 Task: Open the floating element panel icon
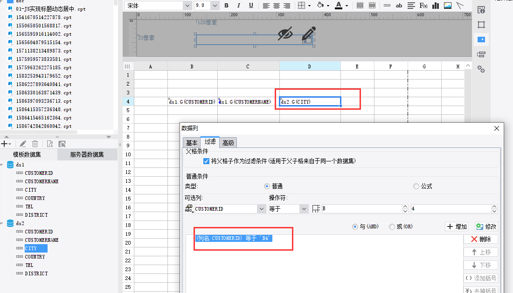click(481, 25)
